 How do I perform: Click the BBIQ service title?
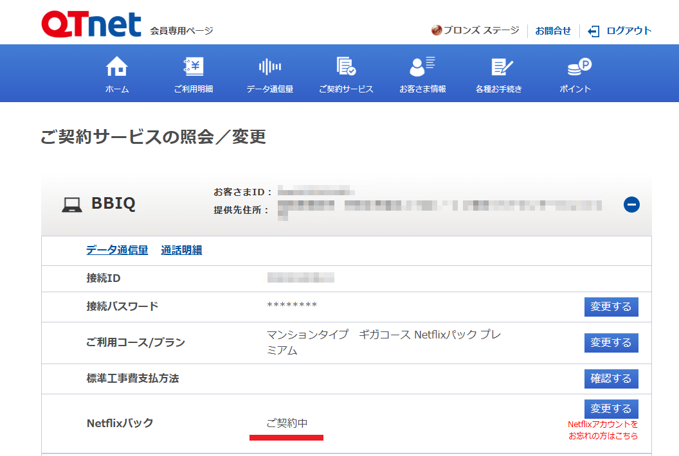tap(113, 204)
